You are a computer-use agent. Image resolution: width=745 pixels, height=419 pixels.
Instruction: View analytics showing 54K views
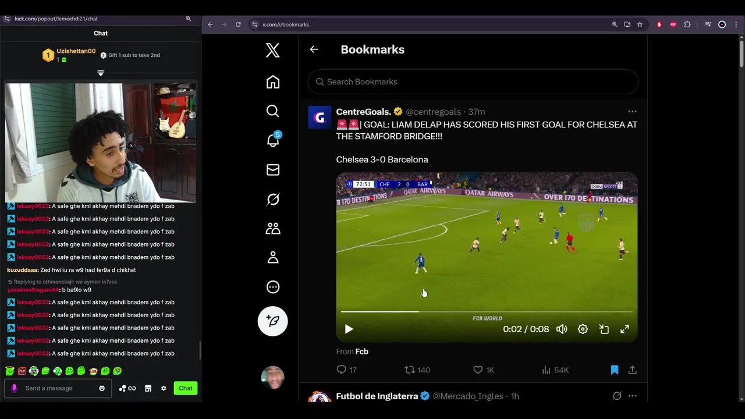[x=555, y=370]
